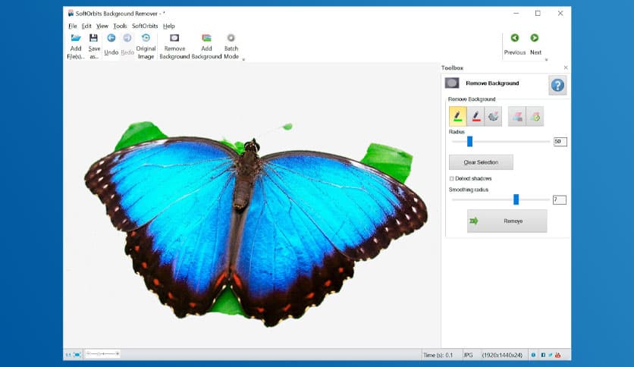Click the JPG format status text
The height and width of the screenshot is (367, 634).
468,356
